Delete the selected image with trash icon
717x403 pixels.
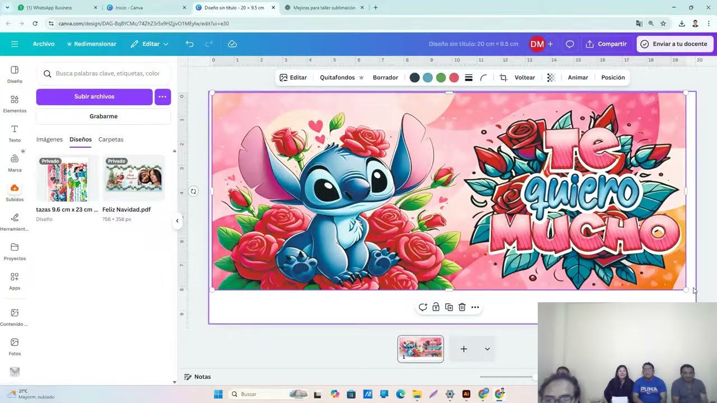click(462, 307)
